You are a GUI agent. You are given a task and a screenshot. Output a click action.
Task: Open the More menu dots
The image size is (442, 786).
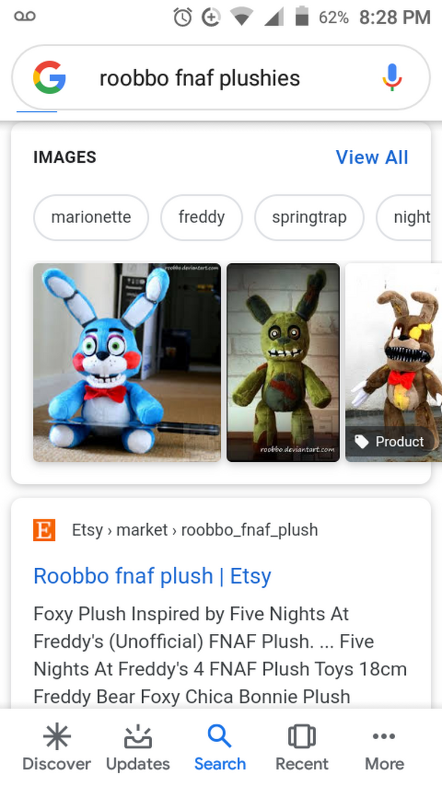[384, 736]
